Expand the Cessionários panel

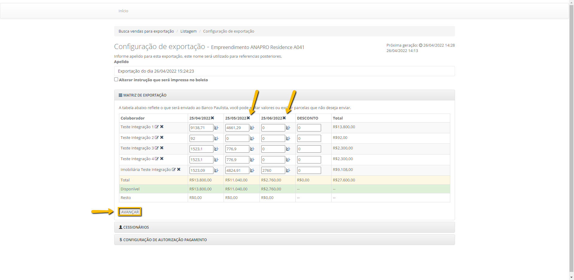(x=136, y=227)
